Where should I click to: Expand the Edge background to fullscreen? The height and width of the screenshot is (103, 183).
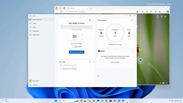pyautogui.click(x=167, y=83)
